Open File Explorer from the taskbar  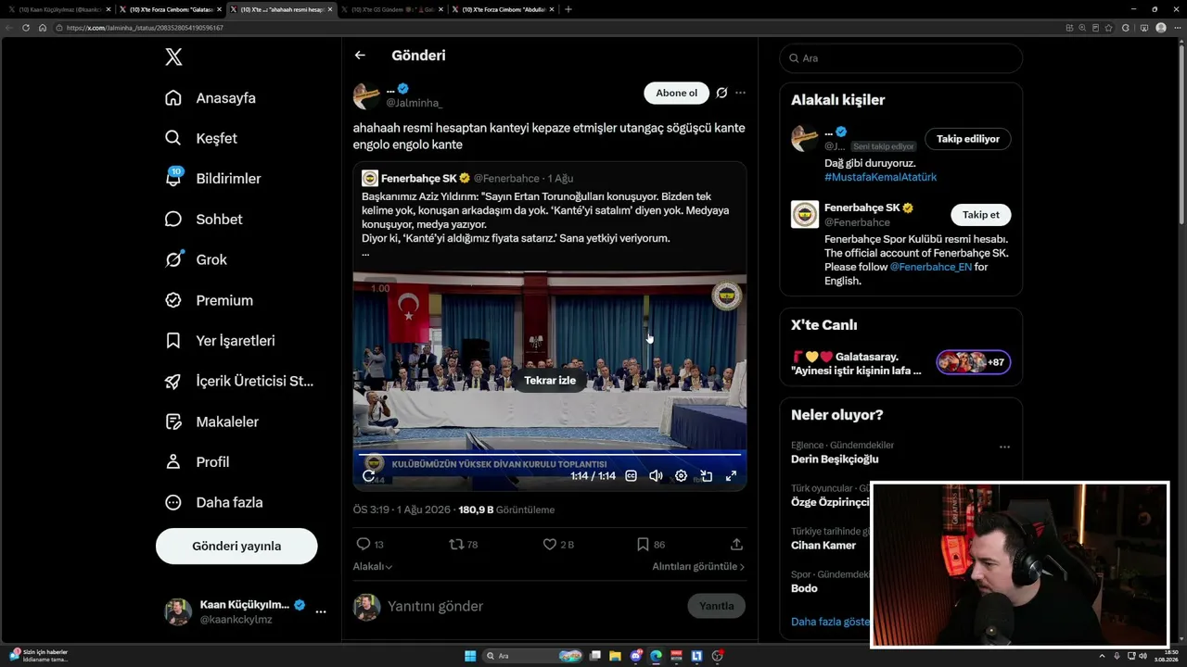615,656
